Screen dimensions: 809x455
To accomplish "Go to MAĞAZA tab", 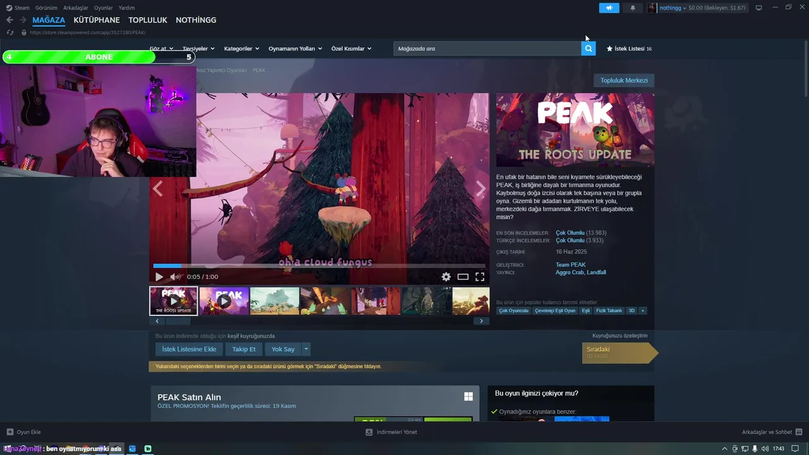I will click(49, 20).
